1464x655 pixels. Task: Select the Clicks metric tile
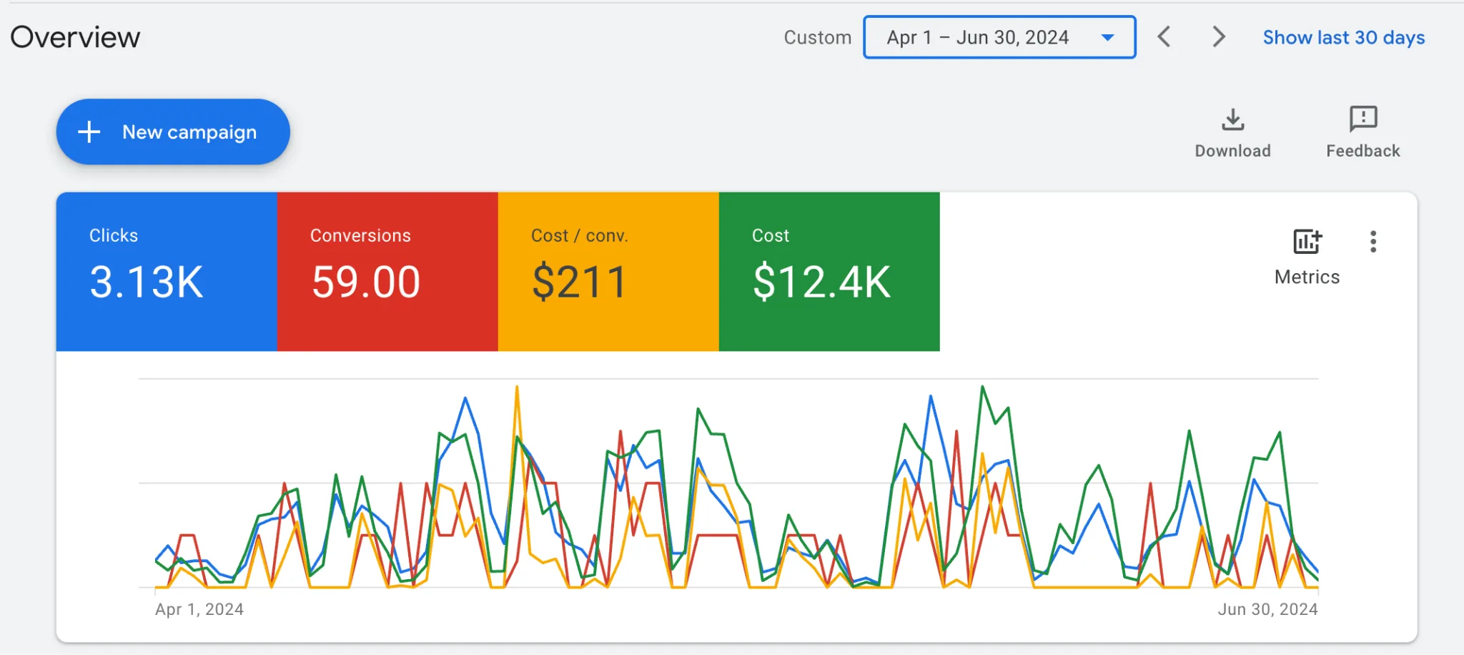coord(167,271)
